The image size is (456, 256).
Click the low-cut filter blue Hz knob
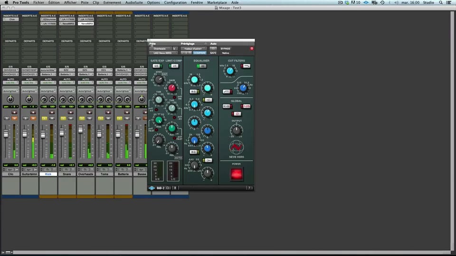pos(243,88)
